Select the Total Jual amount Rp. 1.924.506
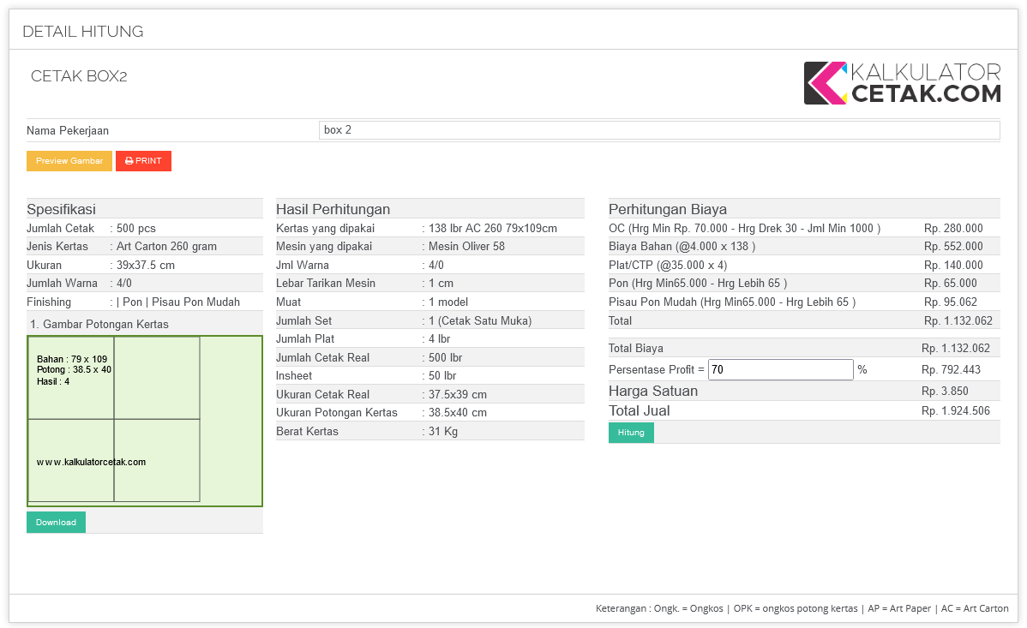The image size is (1027, 628). tap(955, 411)
